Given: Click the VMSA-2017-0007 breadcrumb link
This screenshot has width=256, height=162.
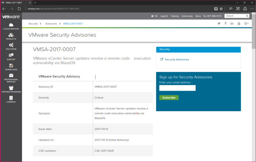Looking at the screenshot, I should [x=73, y=24].
